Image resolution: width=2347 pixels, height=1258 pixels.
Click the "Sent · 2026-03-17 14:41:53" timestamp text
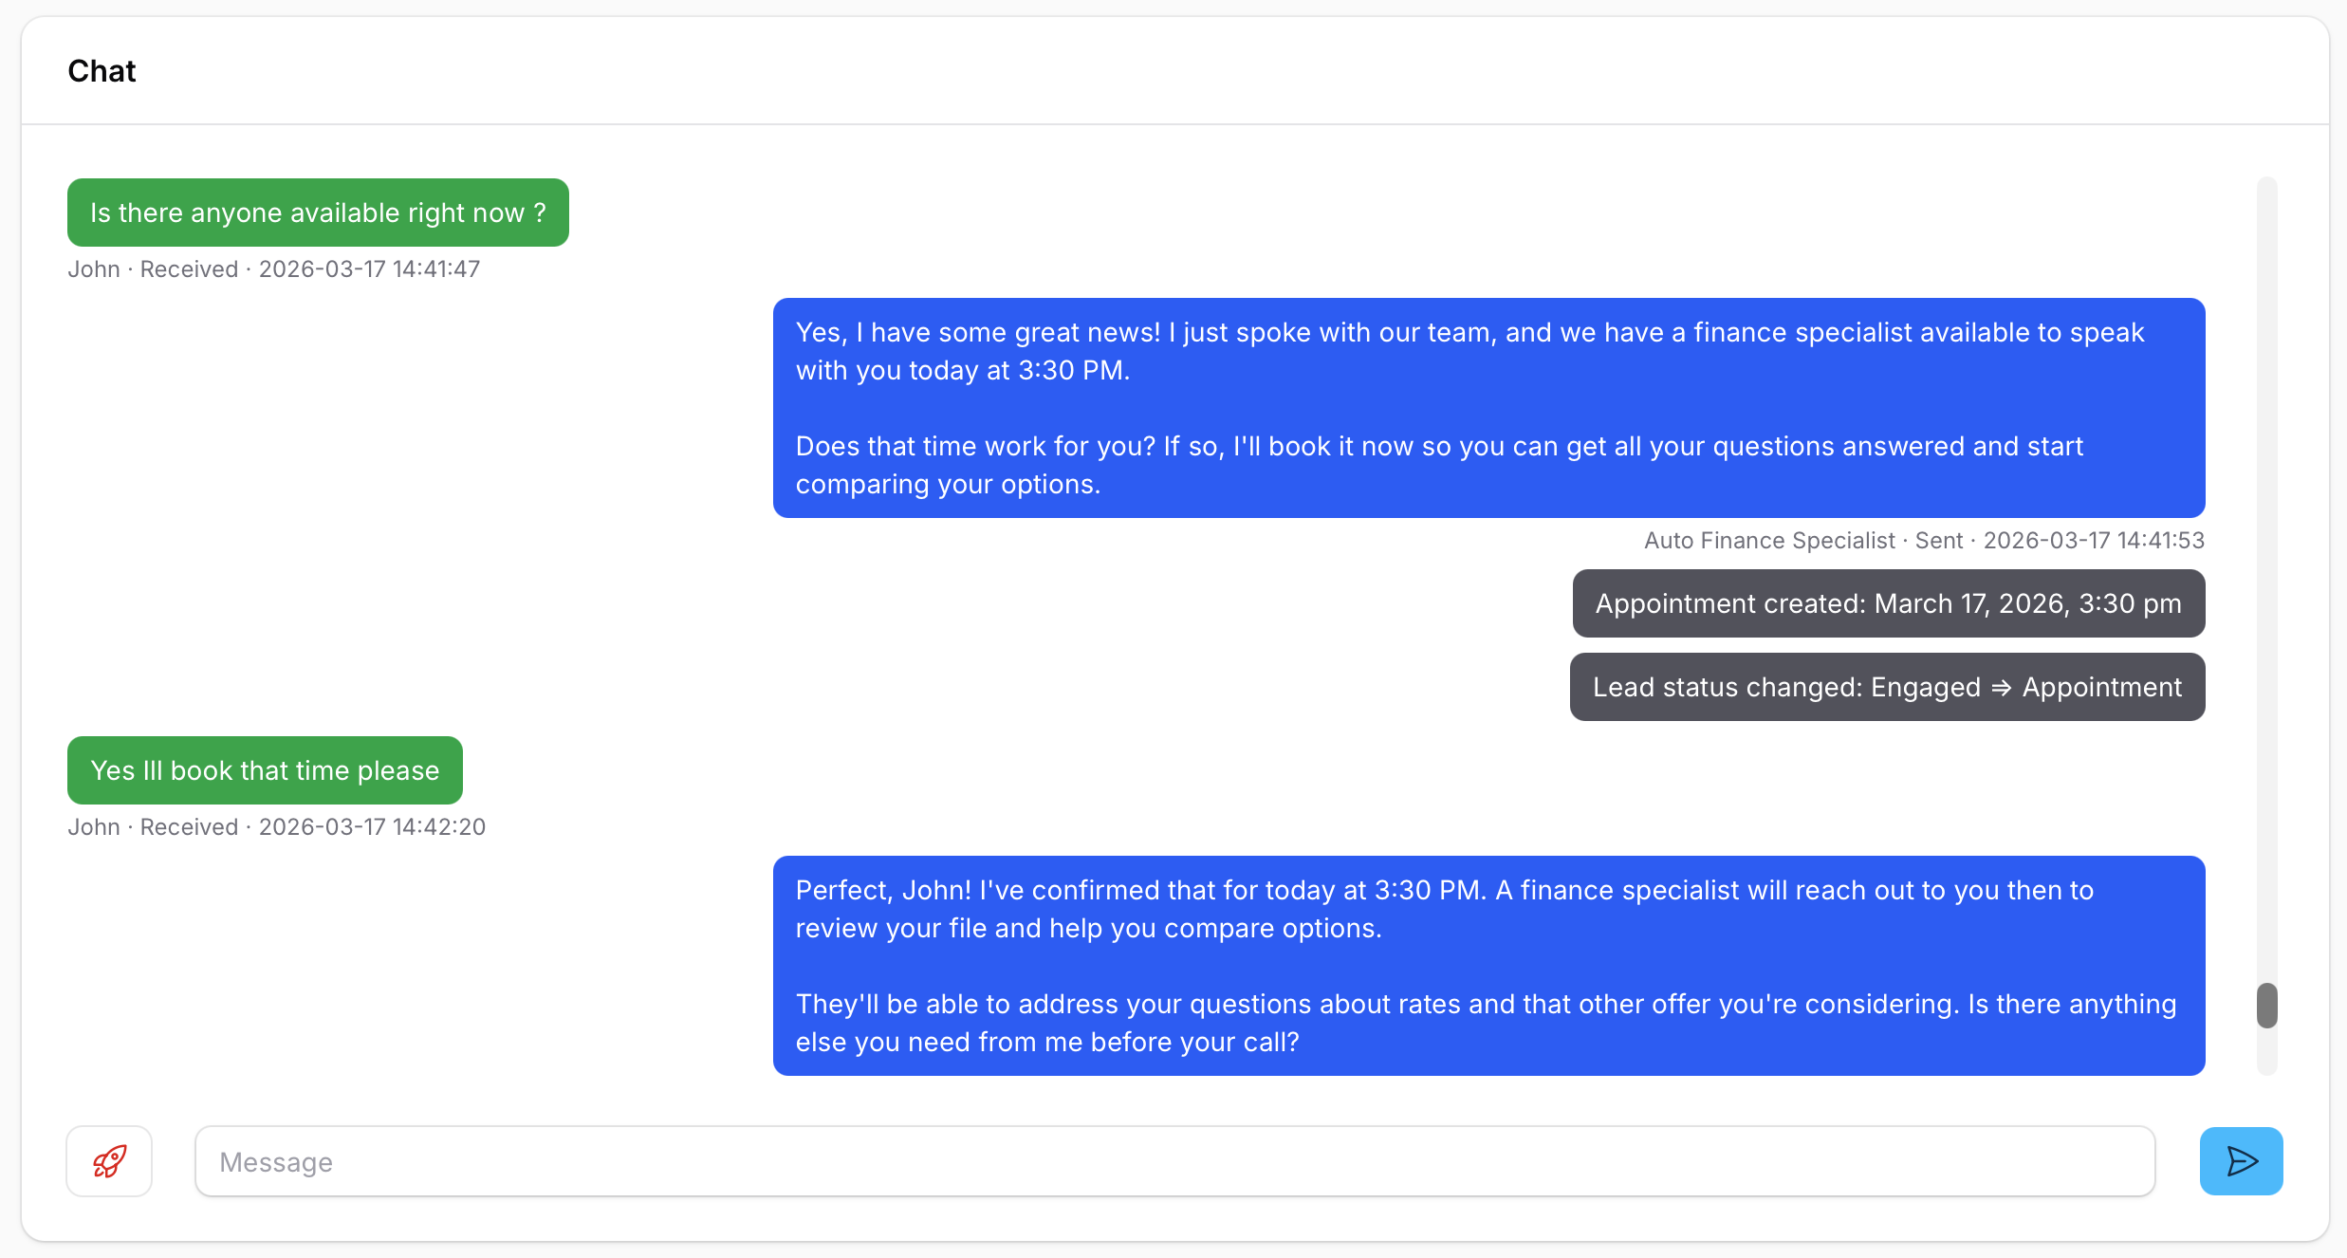[x=2059, y=541]
